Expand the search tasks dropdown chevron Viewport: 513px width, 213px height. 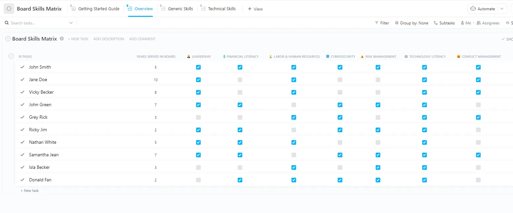coord(71,23)
